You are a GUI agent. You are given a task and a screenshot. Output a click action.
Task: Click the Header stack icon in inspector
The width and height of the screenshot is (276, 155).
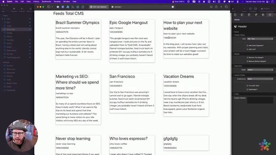pyautogui.click(x=235, y=27)
